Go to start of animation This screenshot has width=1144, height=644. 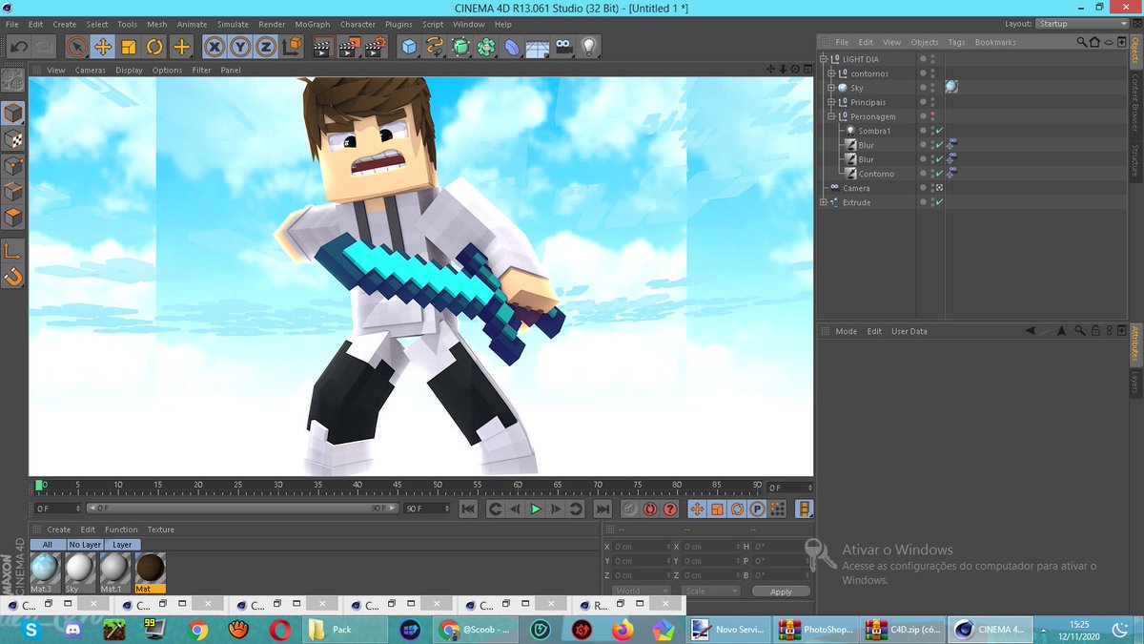pos(468,509)
